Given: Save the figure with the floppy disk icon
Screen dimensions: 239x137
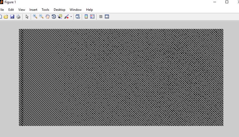Looking at the screenshot, I should click(12, 17).
